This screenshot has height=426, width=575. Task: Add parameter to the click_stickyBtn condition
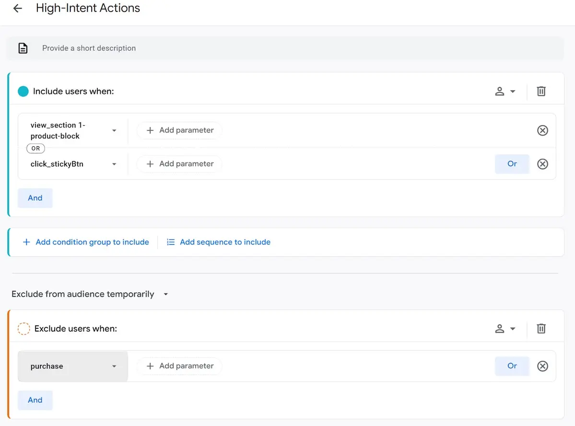coord(180,164)
